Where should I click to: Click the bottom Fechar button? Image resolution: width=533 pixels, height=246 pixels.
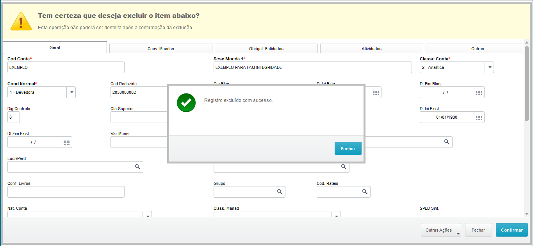[x=478, y=230]
